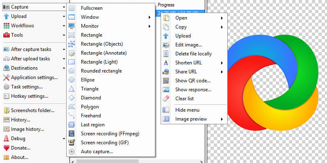Expand the Workflows dropdown arrow
The width and height of the screenshot is (327, 163).
tap(64, 26)
